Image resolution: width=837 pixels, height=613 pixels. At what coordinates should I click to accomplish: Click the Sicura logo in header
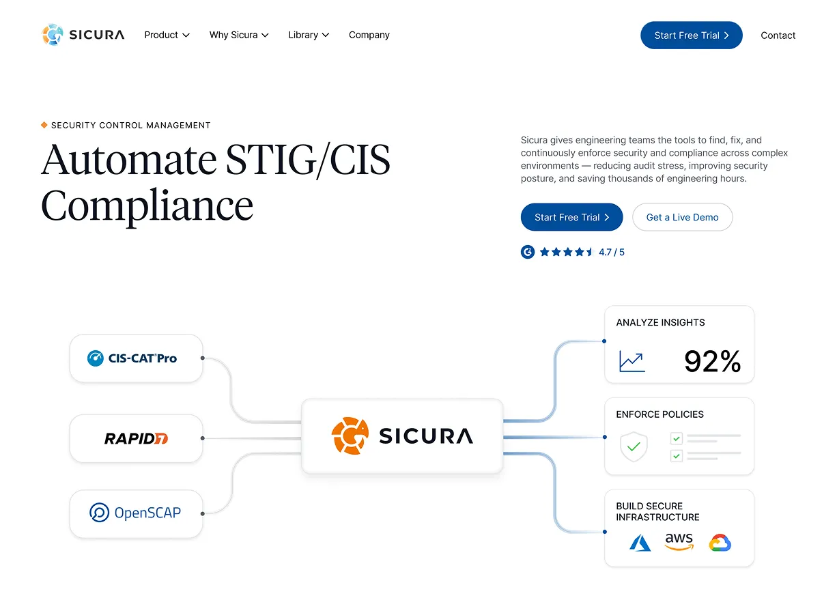click(x=83, y=35)
